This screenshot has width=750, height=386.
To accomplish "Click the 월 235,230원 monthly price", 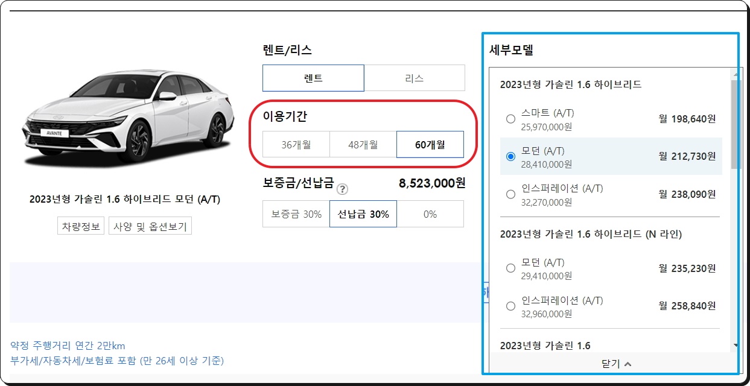I will pos(687,268).
